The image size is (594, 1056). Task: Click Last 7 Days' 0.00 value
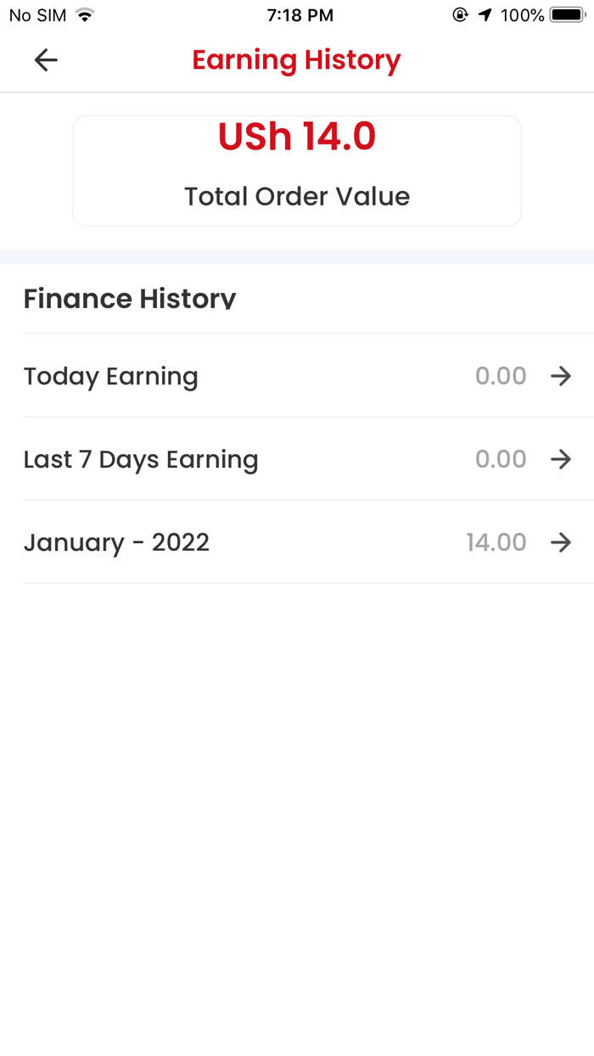point(501,459)
